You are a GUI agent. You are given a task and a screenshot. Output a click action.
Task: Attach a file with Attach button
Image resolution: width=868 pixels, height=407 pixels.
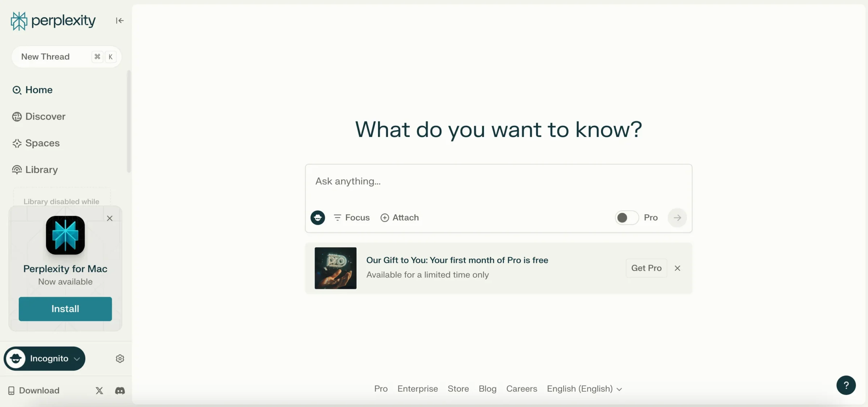(400, 218)
